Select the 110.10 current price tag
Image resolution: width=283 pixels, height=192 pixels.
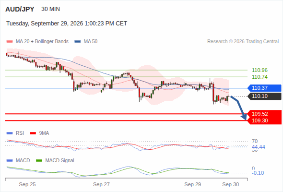264,96
